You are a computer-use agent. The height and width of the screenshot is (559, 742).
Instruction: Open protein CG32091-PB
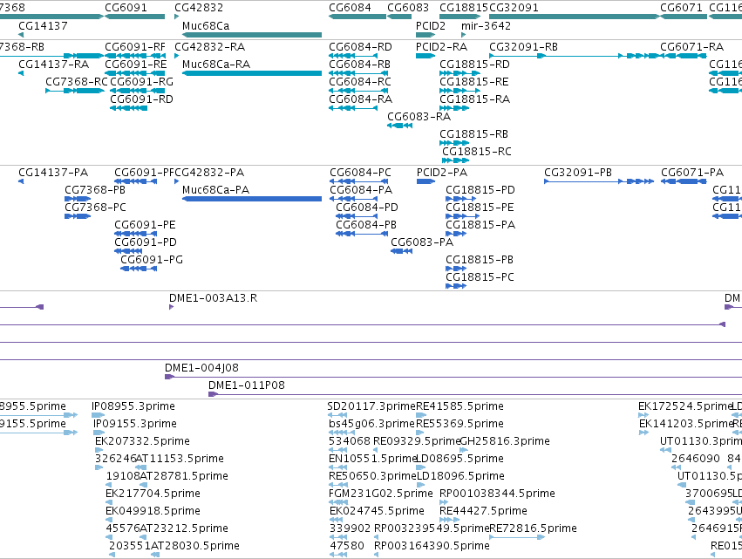coord(578,173)
